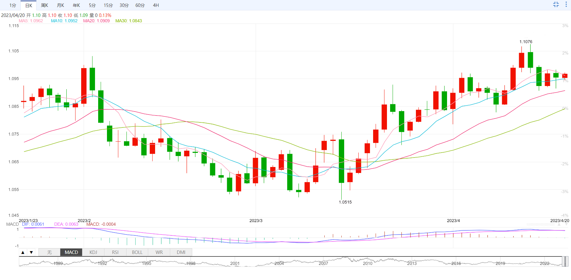Enable the KDJ indicator
Image resolution: width=571 pixels, height=280 pixels.
pyautogui.click(x=93, y=252)
